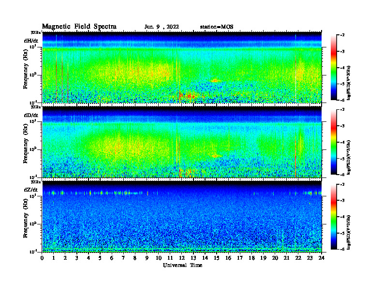Click hour label '13' on the time axis

193,258
